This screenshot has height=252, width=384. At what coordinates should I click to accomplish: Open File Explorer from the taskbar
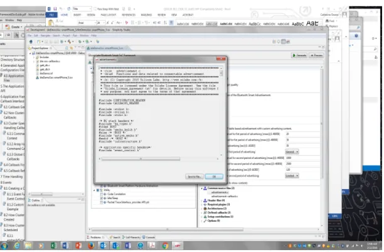tap(28, 245)
